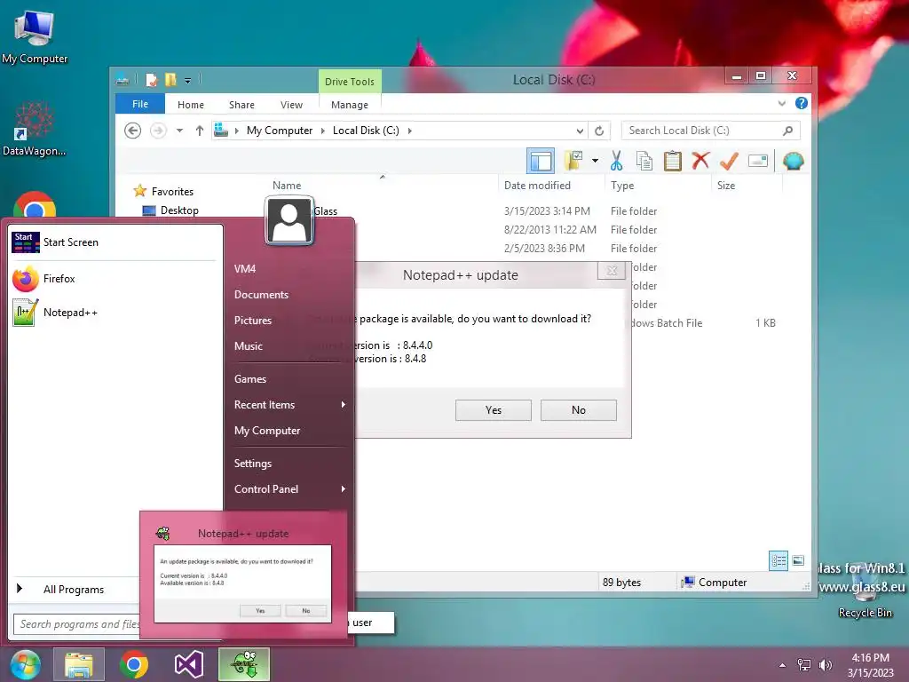Open the select-all icon dropdown arrow
909x682 pixels.
[595, 161]
